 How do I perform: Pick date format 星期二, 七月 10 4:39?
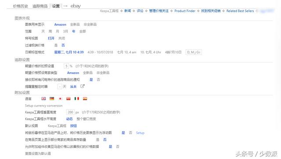point(69,52)
